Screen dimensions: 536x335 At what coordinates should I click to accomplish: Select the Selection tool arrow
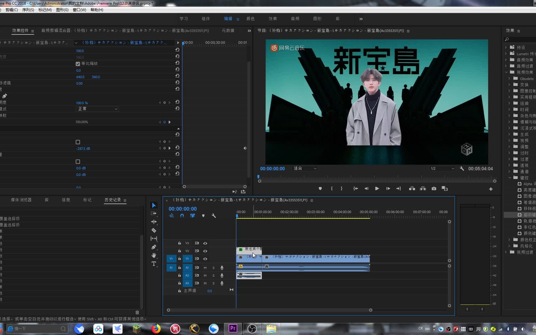tap(154, 205)
